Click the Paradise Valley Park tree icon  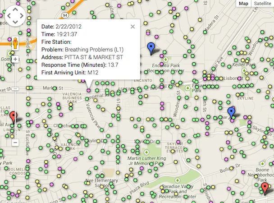[178, 180]
